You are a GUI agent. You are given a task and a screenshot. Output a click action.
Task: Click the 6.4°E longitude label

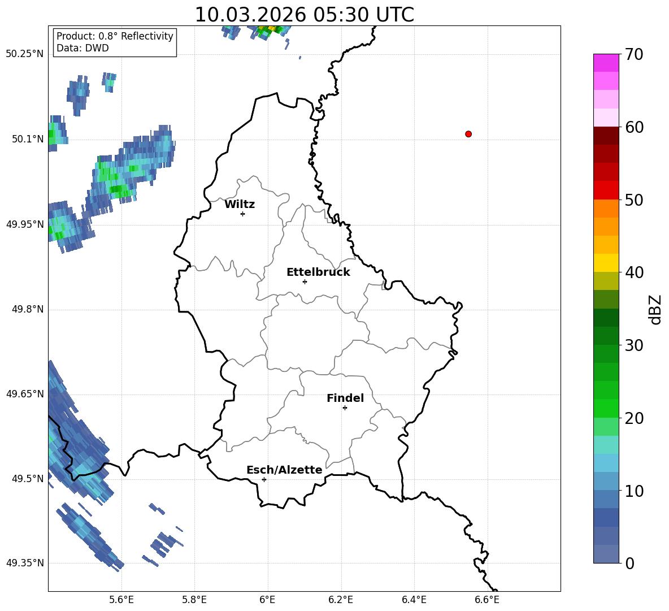click(x=414, y=600)
